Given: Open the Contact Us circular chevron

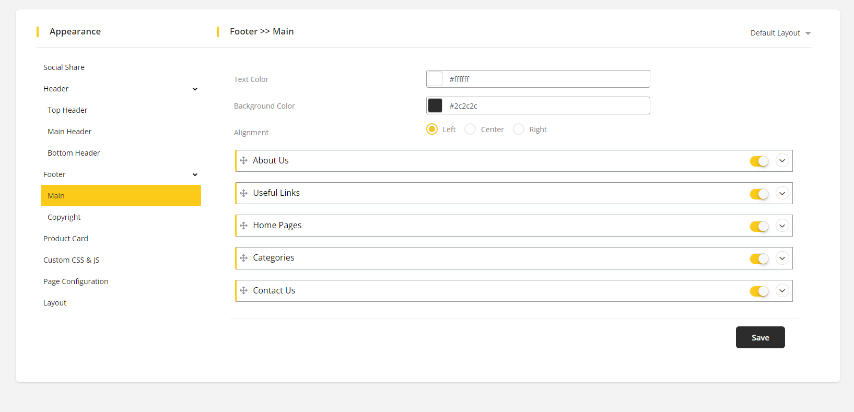Looking at the screenshot, I should tap(782, 291).
